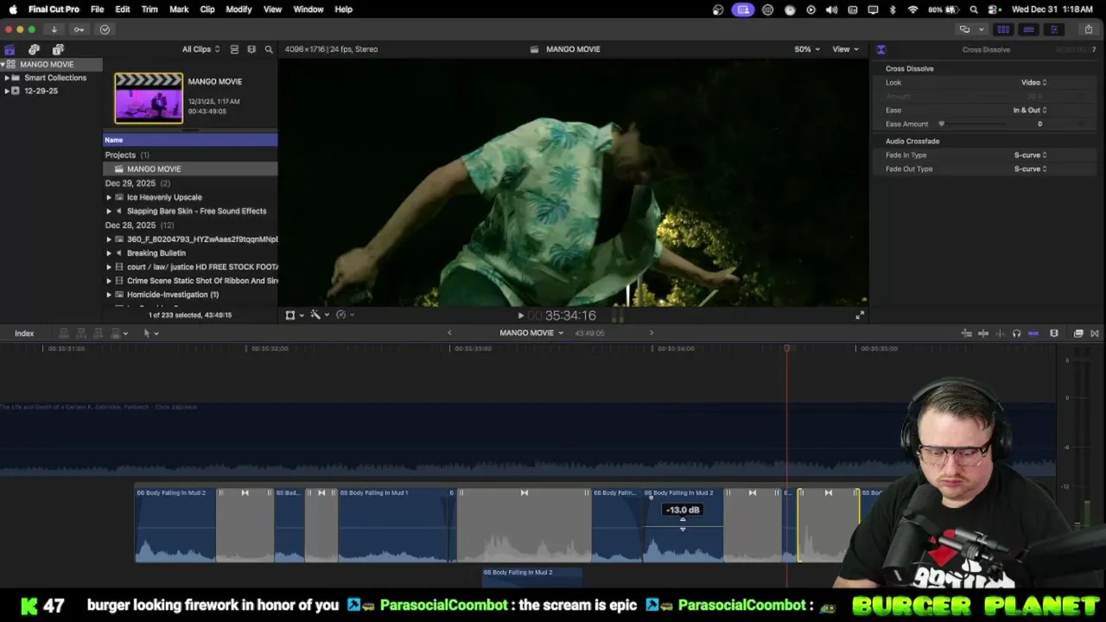Select Homicide-Investigation (1) clip
The width and height of the screenshot is (1106, 622).
pyautogui.click(x=173, y=295)
